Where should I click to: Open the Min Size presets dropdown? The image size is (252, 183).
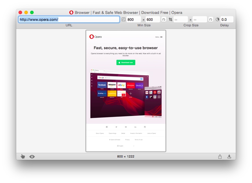point(164,19)
